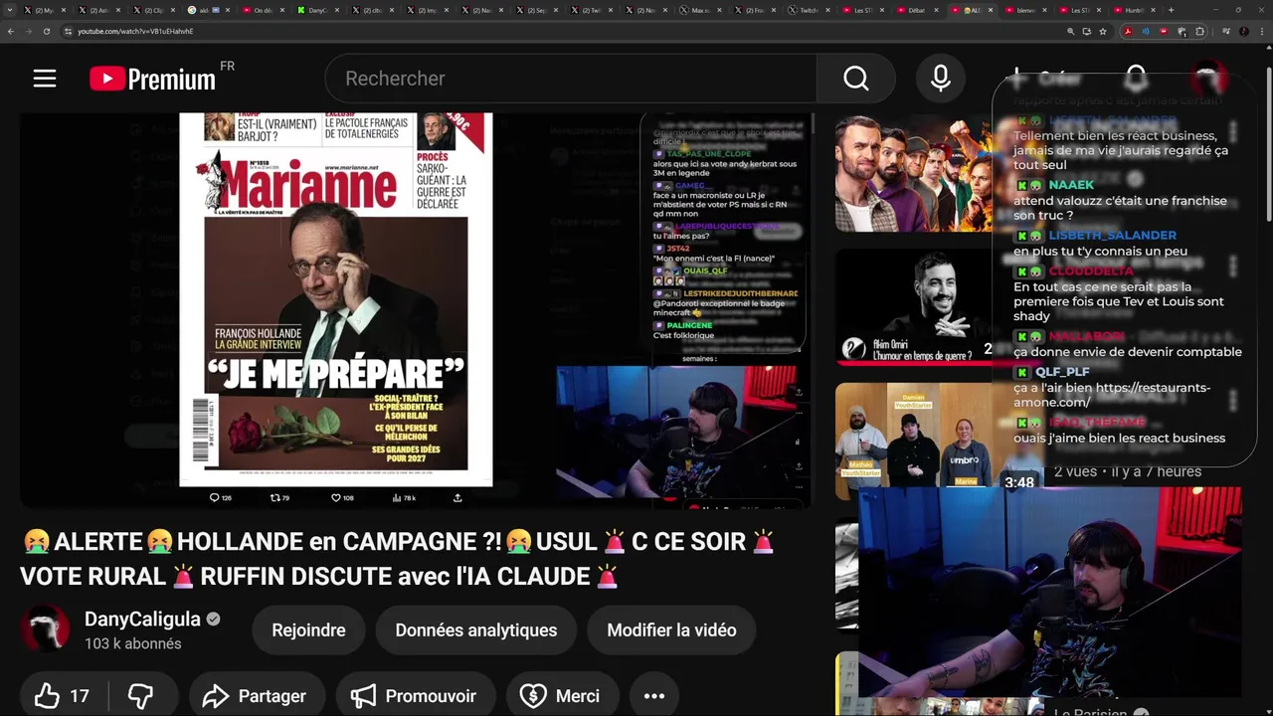Switch to the 'On dé' YouTube tab
The image size is (1273, 716).
click(x=265, y=10)
